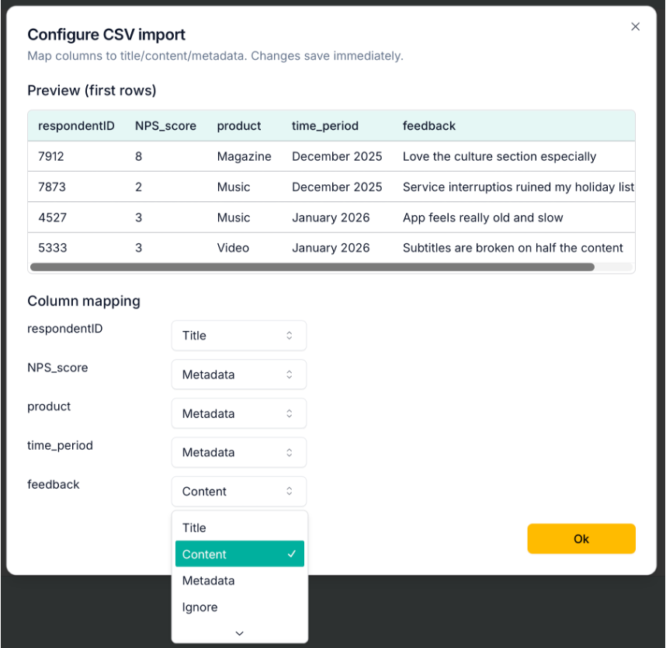The height and width of the screenshot is (648, 666).
Task: Open the NPS_score mapping dropdown
Action: 238,374
